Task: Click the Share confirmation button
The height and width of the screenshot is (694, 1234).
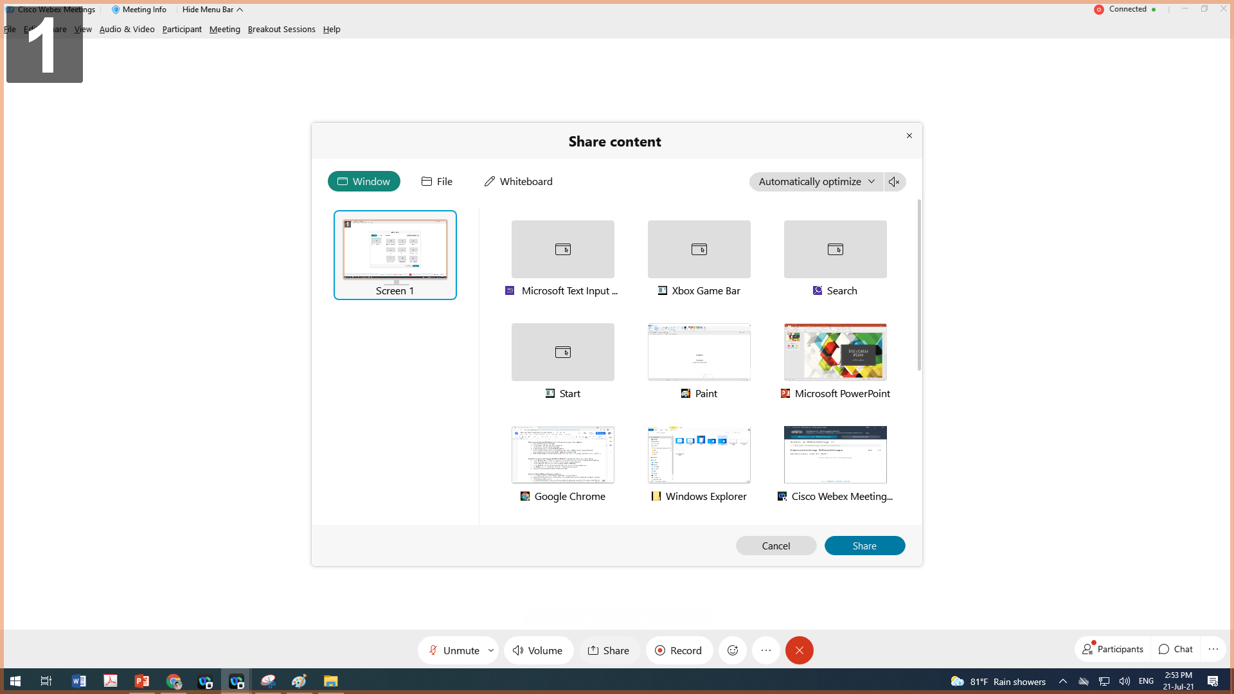Action: (864, 545)
